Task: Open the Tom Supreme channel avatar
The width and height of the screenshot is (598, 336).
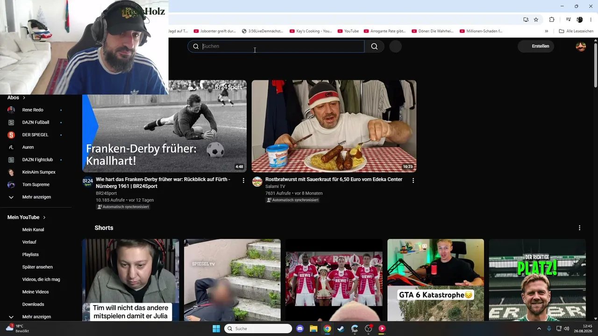Action: [11, 184]
